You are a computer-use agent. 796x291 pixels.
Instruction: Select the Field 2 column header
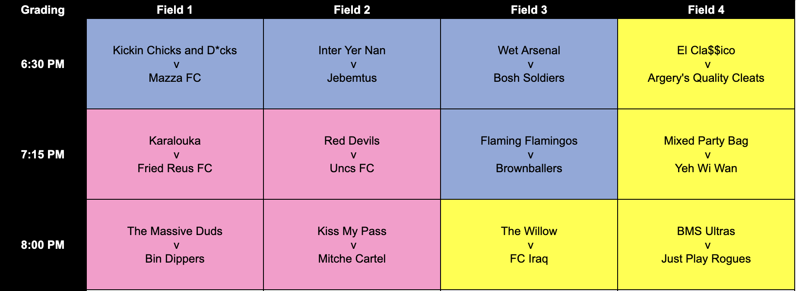(x=352, y=10)
